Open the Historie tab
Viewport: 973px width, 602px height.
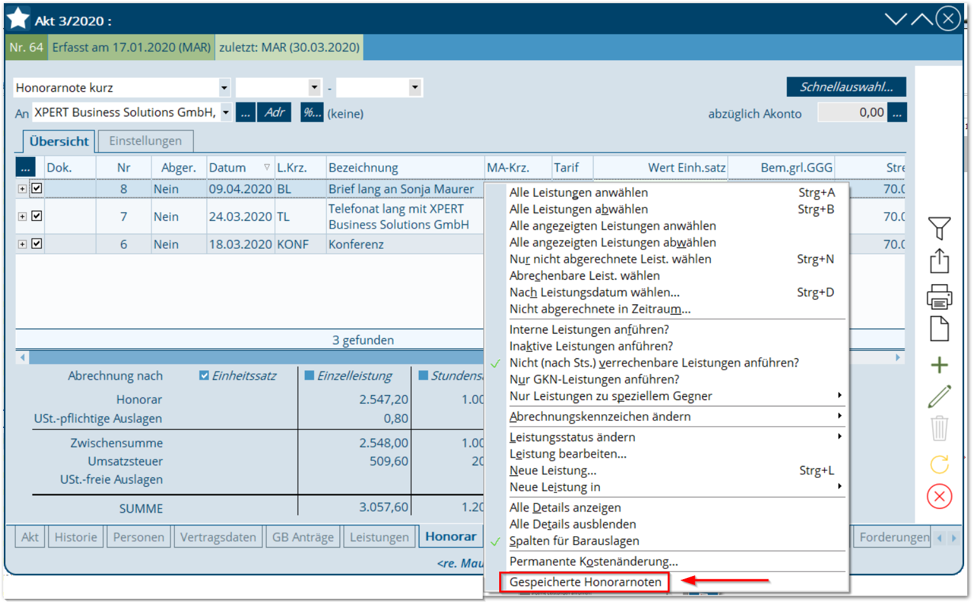[x=75, y=537]
